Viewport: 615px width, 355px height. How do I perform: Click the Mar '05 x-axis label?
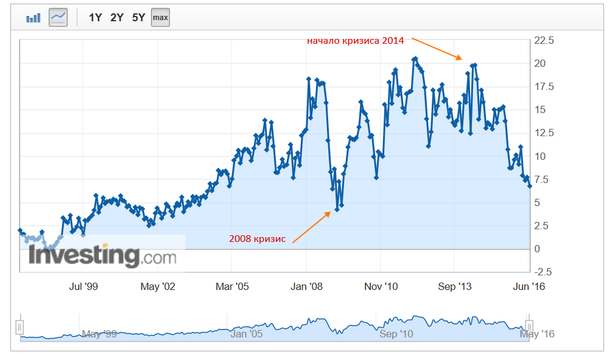click(x=232, y=286)
